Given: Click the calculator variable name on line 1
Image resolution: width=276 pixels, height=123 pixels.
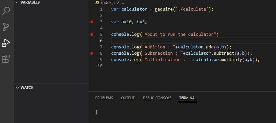Looking at the screenshot, I should 134,9.
